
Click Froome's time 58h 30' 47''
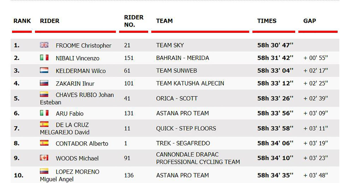[275, 45]
